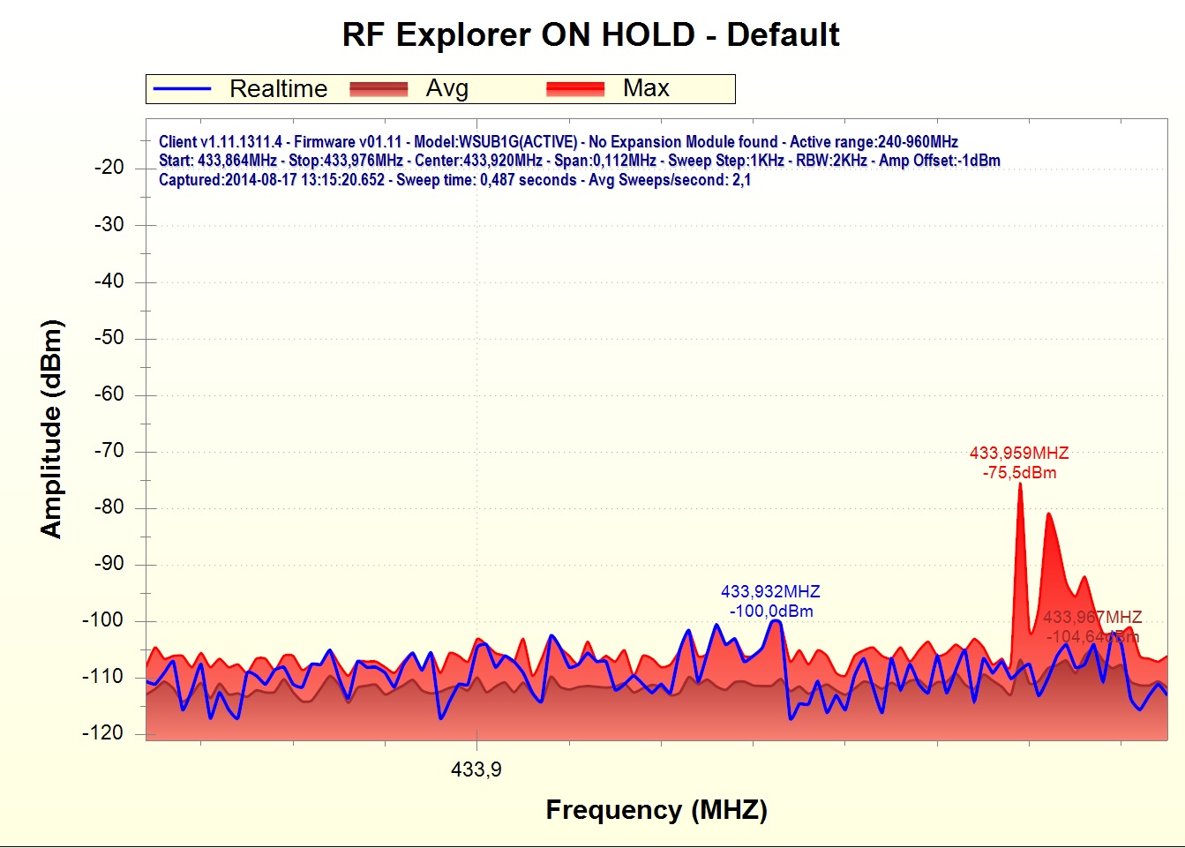Select the Max legend label
Image resolution: width=1185 pixels, height=848 pixels.
tap(647, 88)
